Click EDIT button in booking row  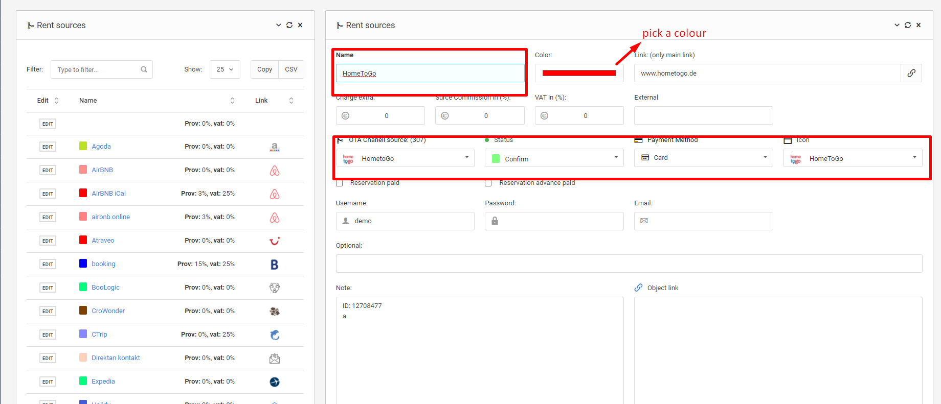pyautogui.click(x=48, y=265)
